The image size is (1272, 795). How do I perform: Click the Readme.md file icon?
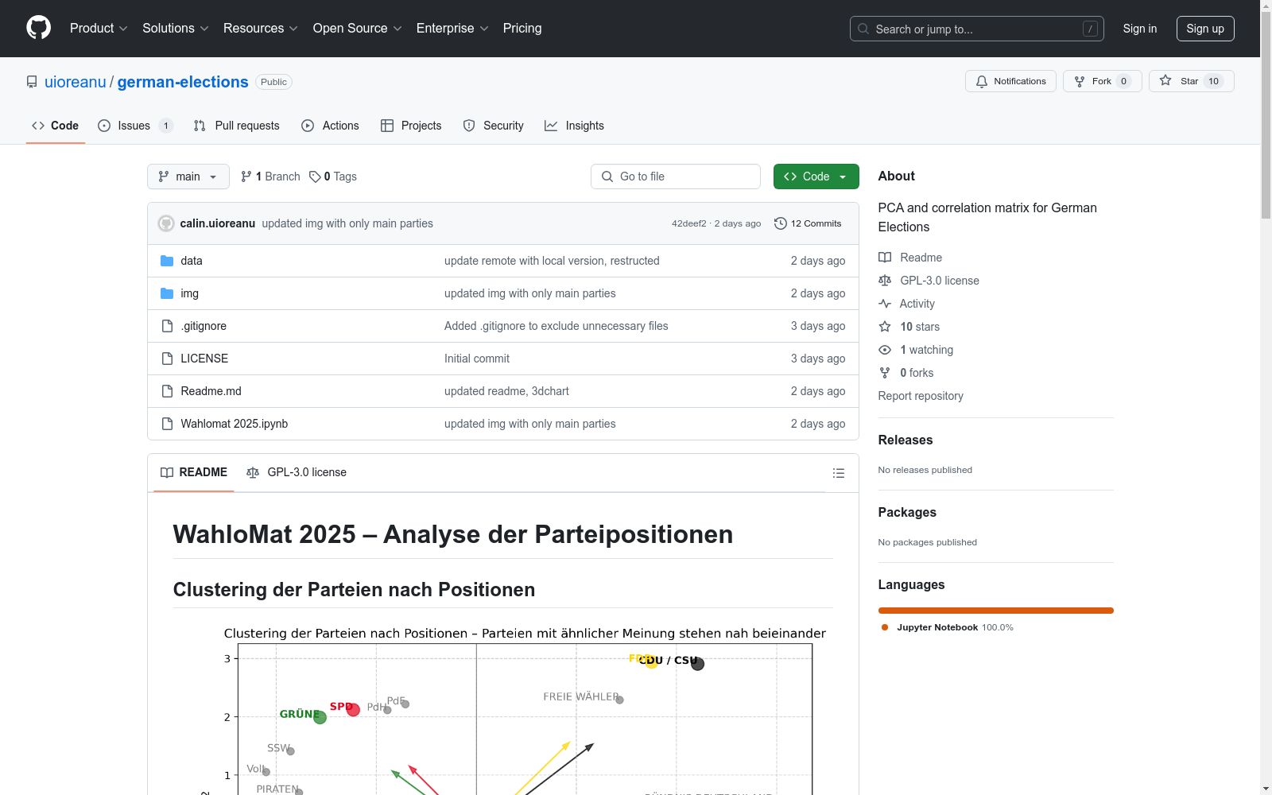167,391
